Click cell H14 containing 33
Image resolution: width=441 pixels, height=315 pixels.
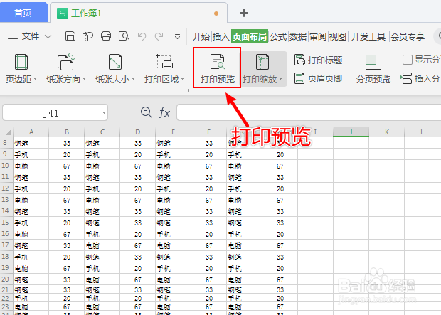coord(280,211)
